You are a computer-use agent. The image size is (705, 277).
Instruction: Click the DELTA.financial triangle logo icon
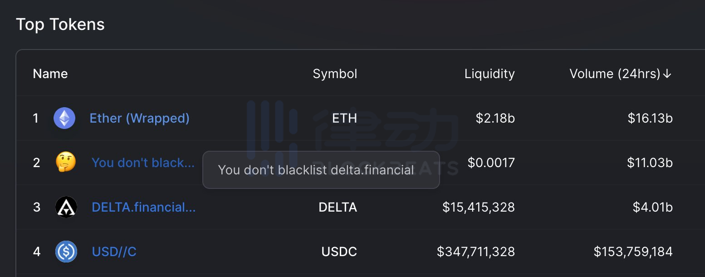tap(66, 207)
